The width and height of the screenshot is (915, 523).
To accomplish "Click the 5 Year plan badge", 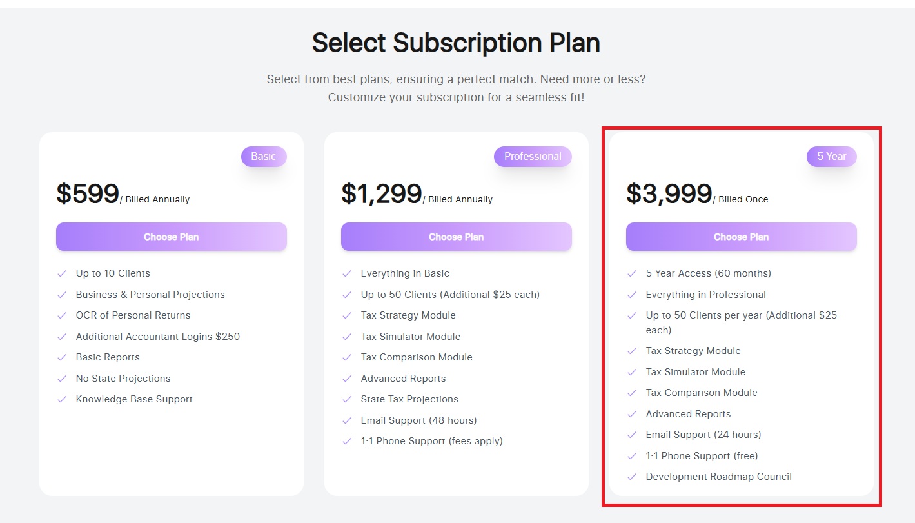I will click(831, 157).
